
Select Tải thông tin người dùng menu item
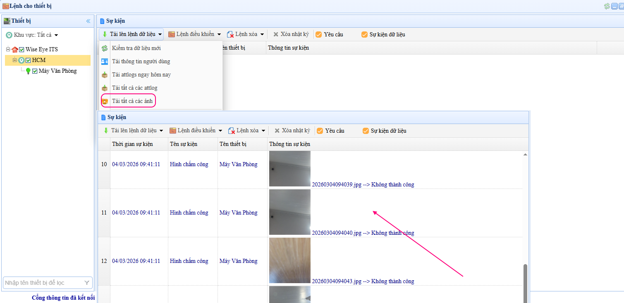(141, 62)
